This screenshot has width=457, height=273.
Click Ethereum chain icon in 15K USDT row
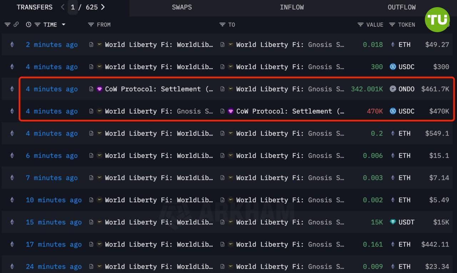click(12, 222)
